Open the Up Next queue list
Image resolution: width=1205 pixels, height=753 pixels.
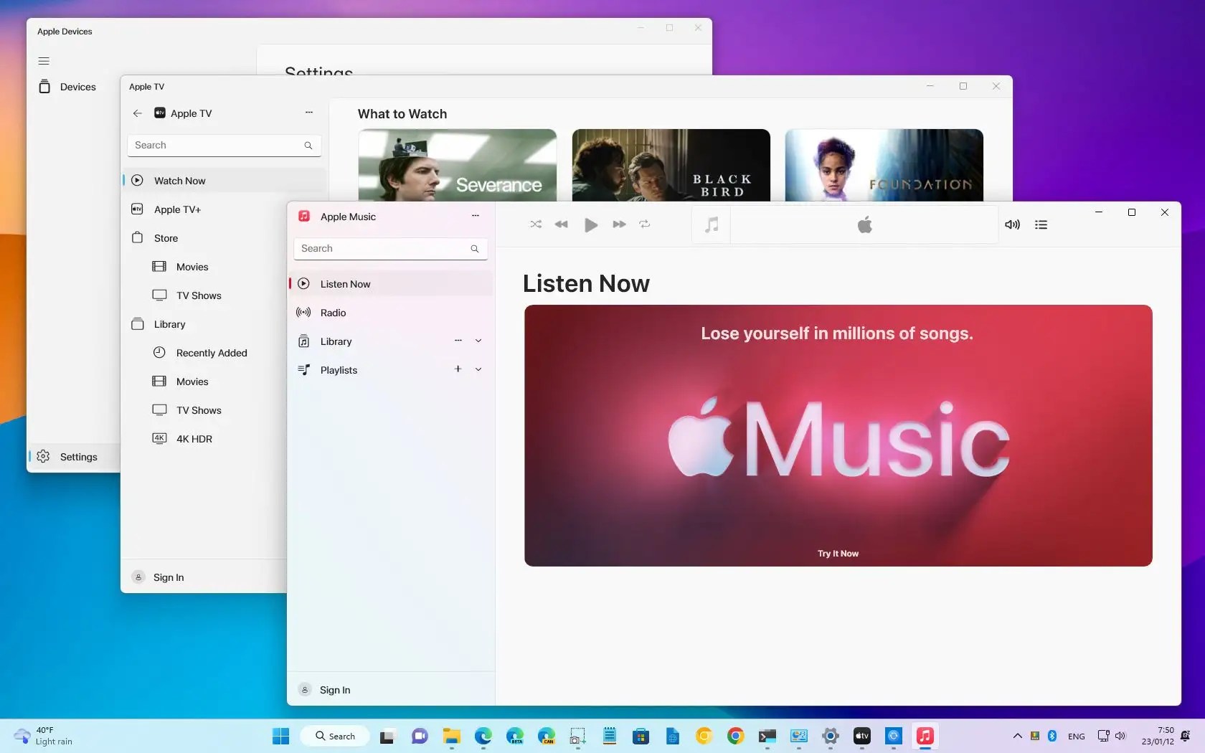tap(1041, 224)
